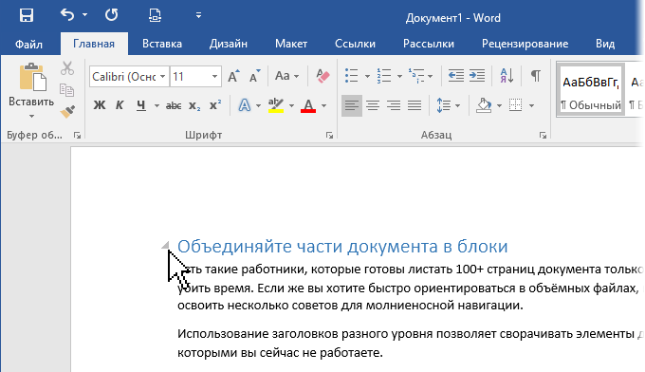Open the borders dropdown arrow
Image resolution: width=645 pixels, height=372 pixels.
[531, 105]
